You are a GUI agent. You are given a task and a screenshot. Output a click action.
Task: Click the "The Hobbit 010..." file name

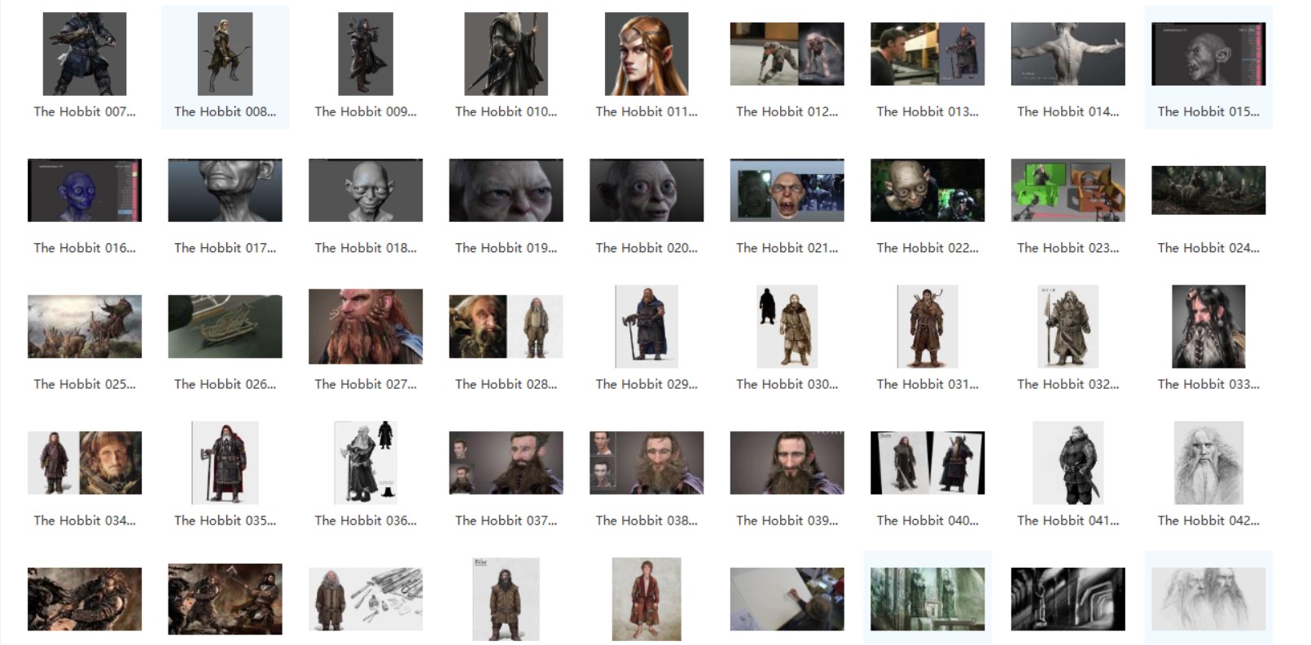coord(506,111)
